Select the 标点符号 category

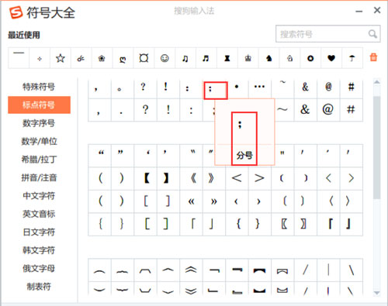39,105
